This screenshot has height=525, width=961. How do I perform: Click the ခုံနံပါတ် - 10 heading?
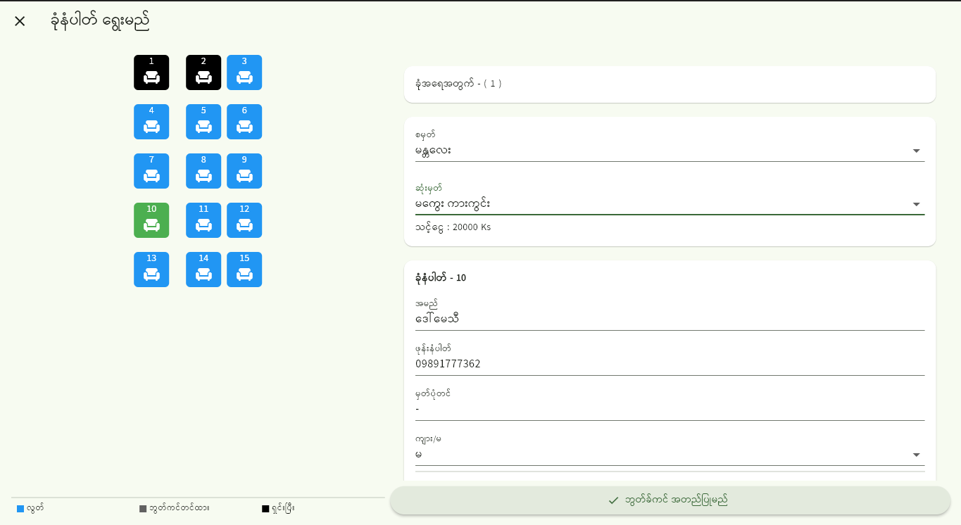(x=441, y=278)
